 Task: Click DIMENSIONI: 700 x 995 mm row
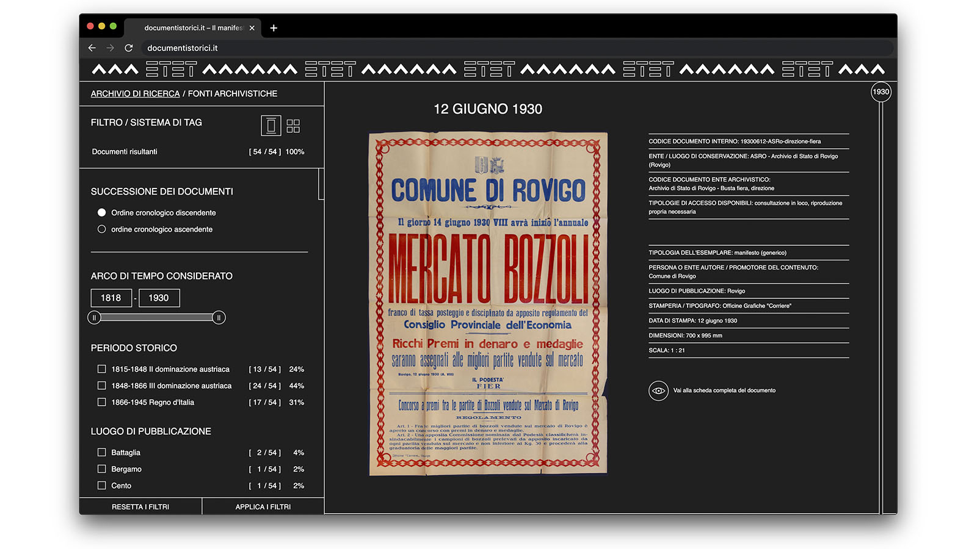tap(749, 335)
